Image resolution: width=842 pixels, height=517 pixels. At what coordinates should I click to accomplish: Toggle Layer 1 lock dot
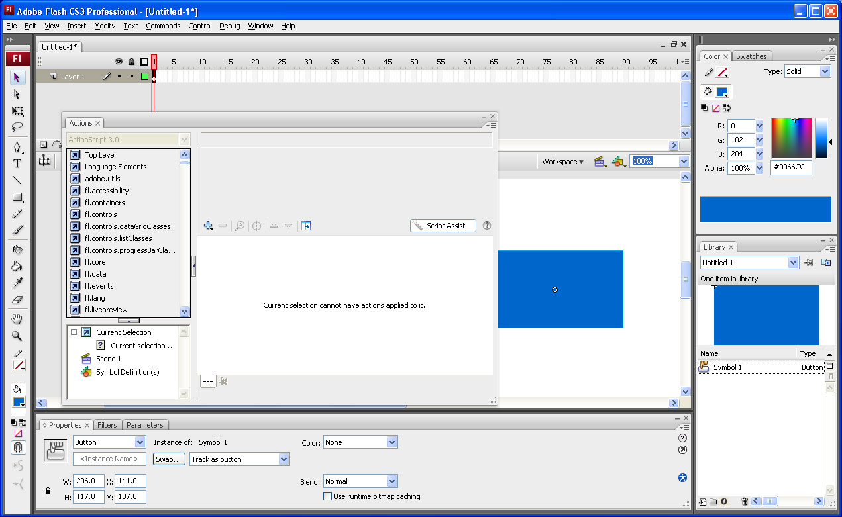pyautogui.click(x=132, y=77)
